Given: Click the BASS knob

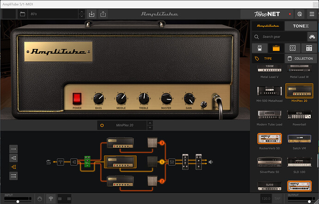Looking at the screenshot, I should pos(98,99).
